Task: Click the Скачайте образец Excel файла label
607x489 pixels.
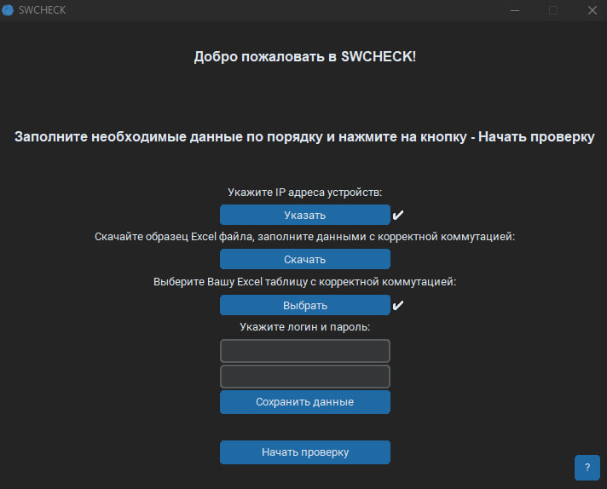Action: point(304,237)
